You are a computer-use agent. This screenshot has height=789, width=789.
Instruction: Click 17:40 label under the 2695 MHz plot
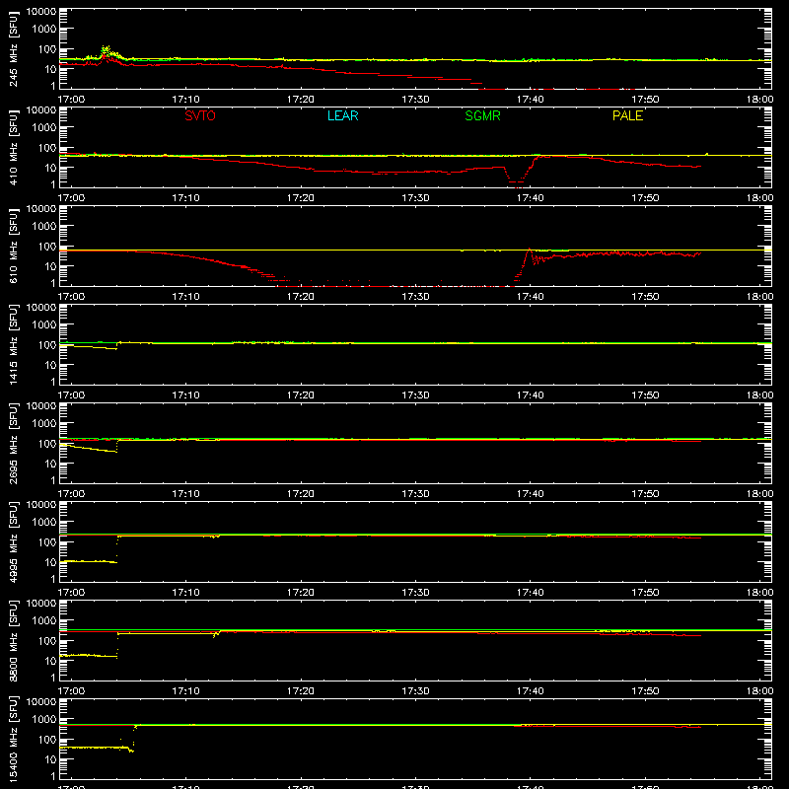tap(530, 494)
